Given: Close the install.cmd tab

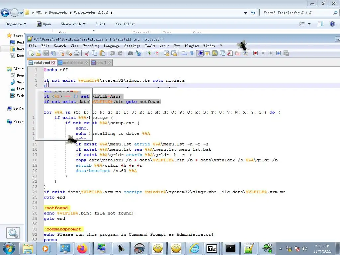Looking at the screenshot, I should click(53, 63).
